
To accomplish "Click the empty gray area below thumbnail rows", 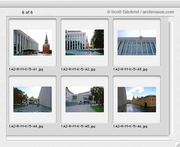I will (87, 132).
